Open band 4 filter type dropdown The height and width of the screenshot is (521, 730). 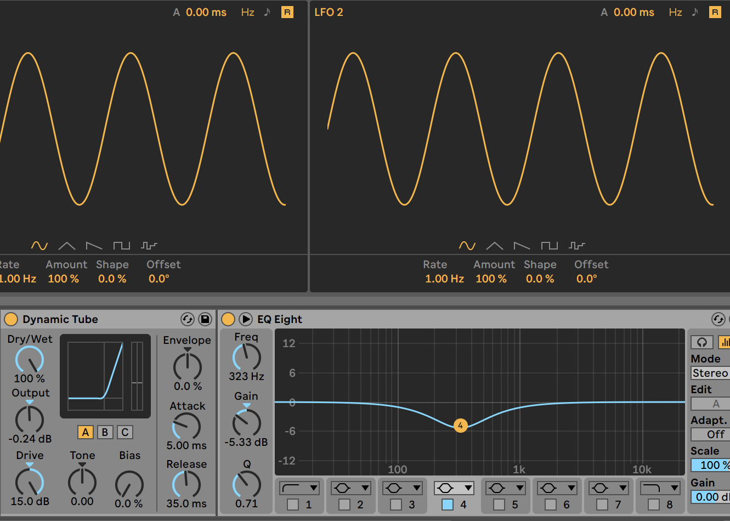pos(453,488)
